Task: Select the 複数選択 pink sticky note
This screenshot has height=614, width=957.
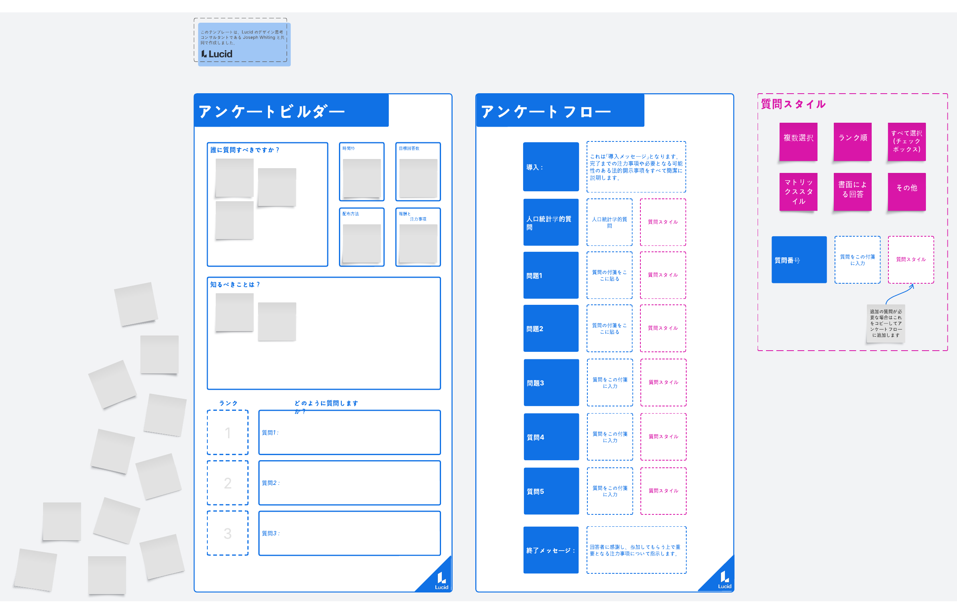Action: point(798,141)
